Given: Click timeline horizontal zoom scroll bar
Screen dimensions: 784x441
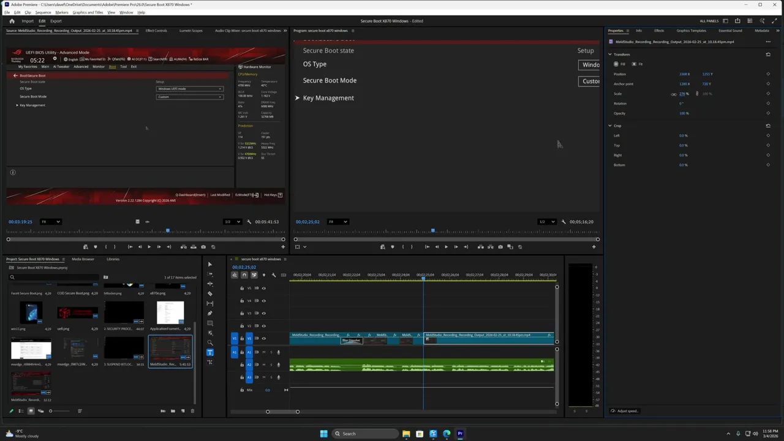Looking at the screenshot, I should tap(282, 412).
